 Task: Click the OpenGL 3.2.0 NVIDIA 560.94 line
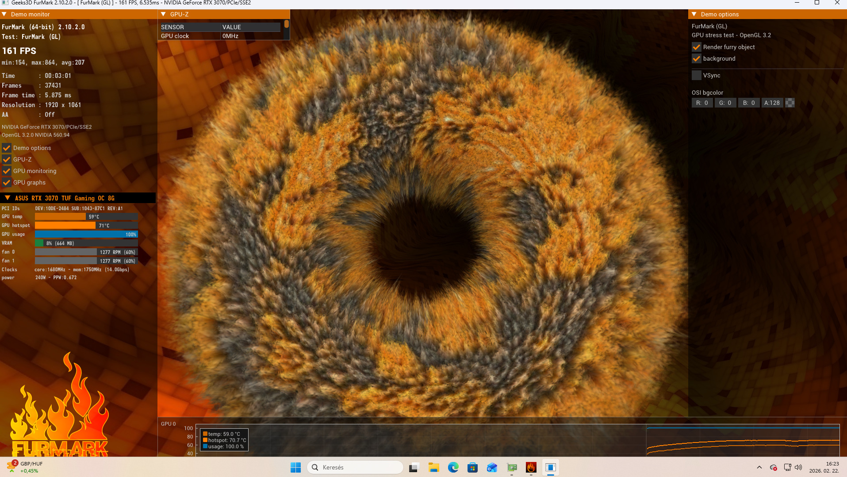(x=36, y=135)
